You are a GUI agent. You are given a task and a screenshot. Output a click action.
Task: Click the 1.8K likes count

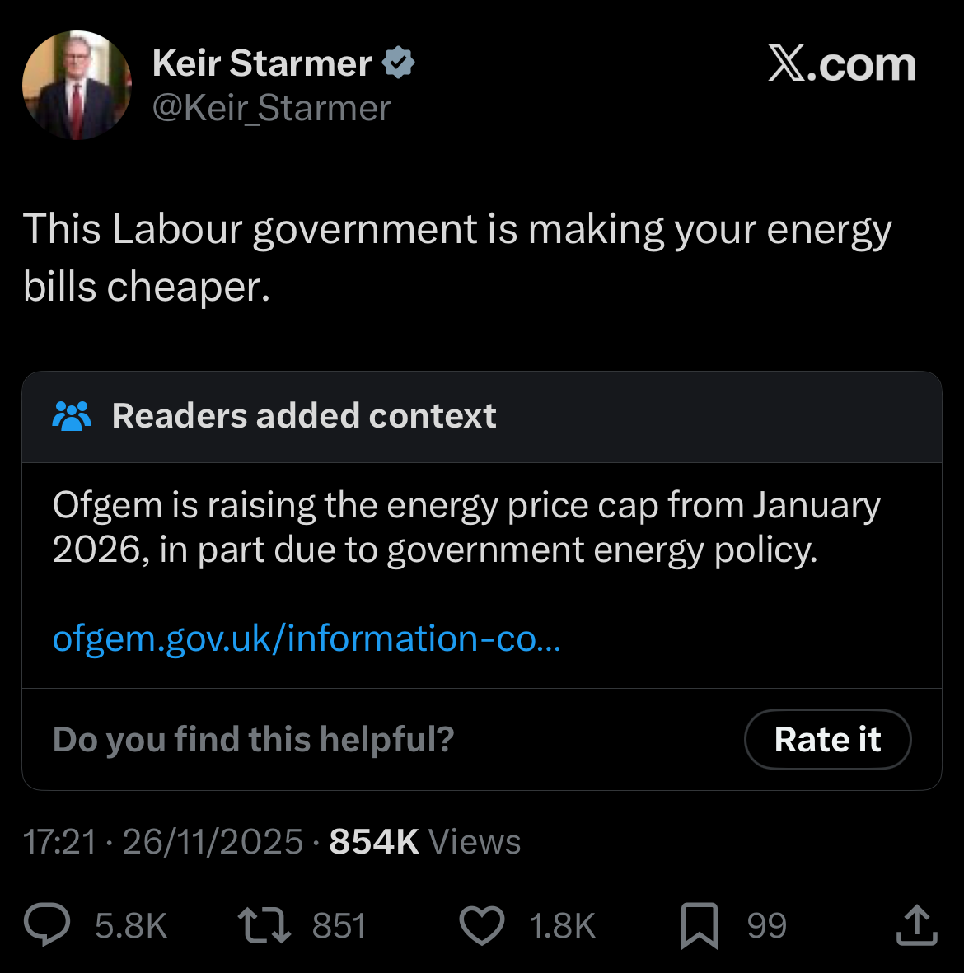tap(563, 925)
